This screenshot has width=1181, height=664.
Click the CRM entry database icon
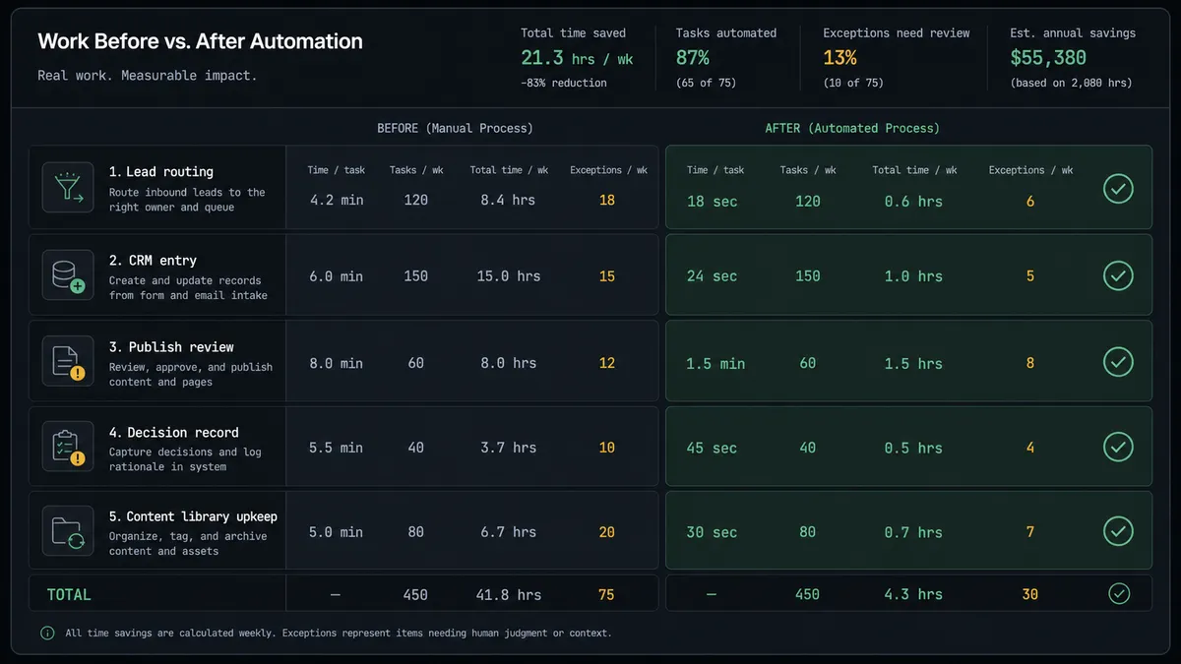pyautogui.click(x=68, y=275)
